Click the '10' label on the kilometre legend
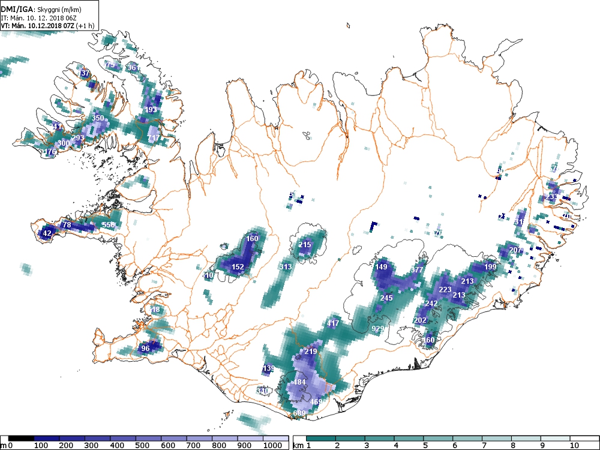The height and width of the screenshot is (450, 600). coord(574,445)
